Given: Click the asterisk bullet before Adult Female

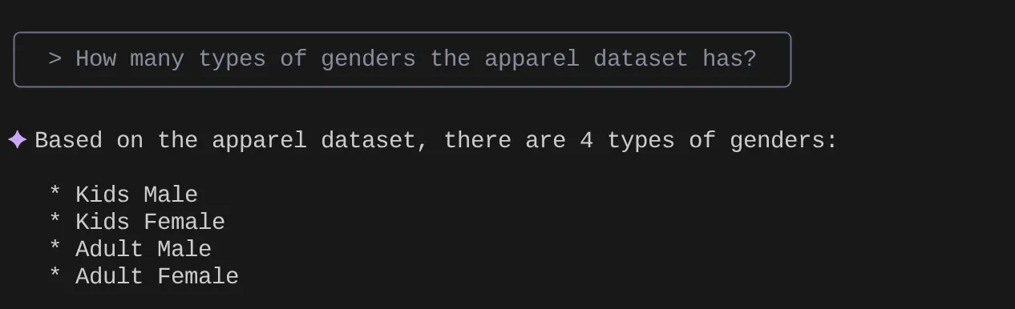Looking at the screenshot, I should coord(55,275).
